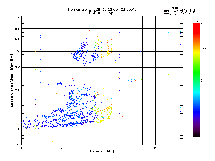The width and height of the screenshot is (215, 161).
Task: Click the 4 tick on the frequency axis
Action: click(102, 148)
